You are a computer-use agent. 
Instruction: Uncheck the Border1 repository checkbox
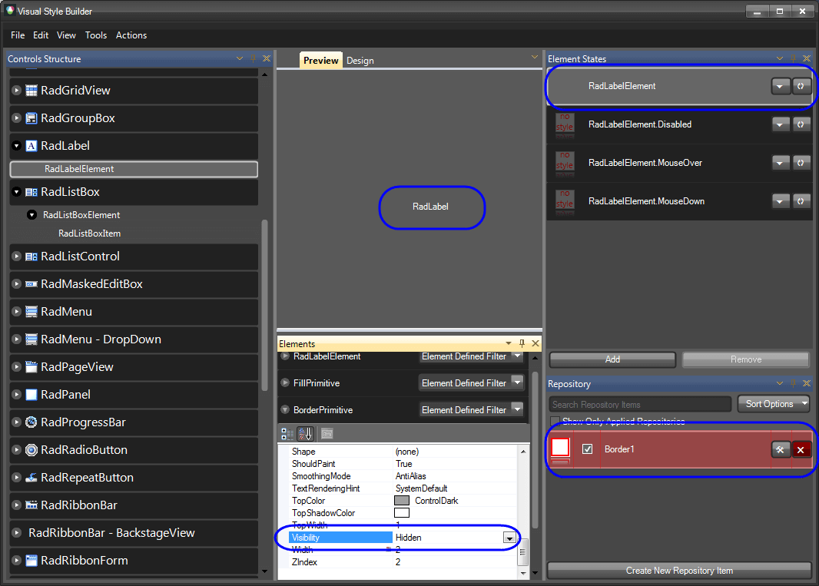(x=588, y=449)
